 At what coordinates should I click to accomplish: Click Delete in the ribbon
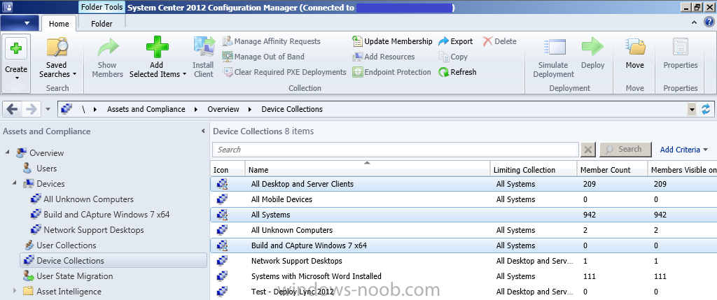tap(499, 41)
